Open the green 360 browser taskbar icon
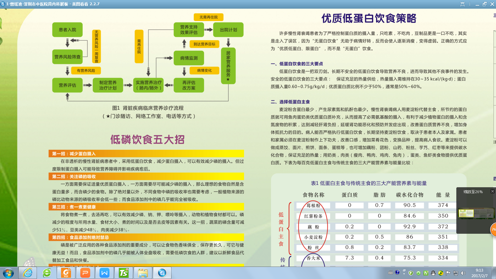Screen dimensions: 496x279 pos(47,273)
